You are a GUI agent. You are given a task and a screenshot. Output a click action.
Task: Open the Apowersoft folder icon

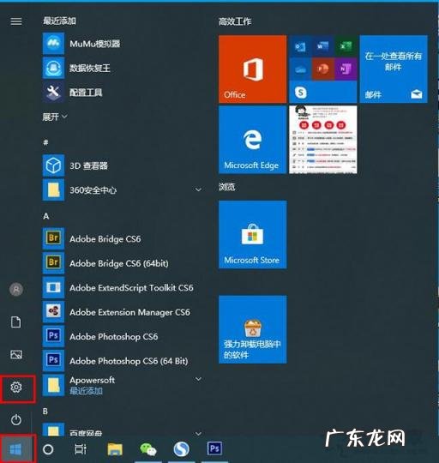pos(53,385)
